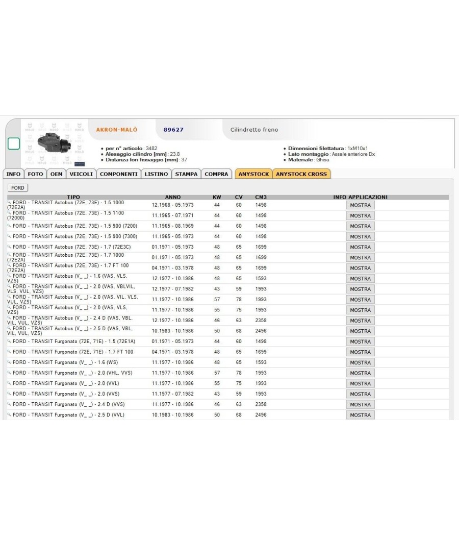
Task: Click the CV column header
Action: coord(239,197)
